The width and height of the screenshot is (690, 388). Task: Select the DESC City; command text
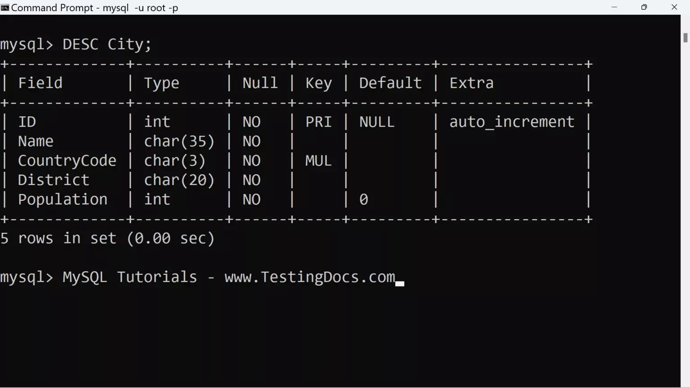pos(107,44)
